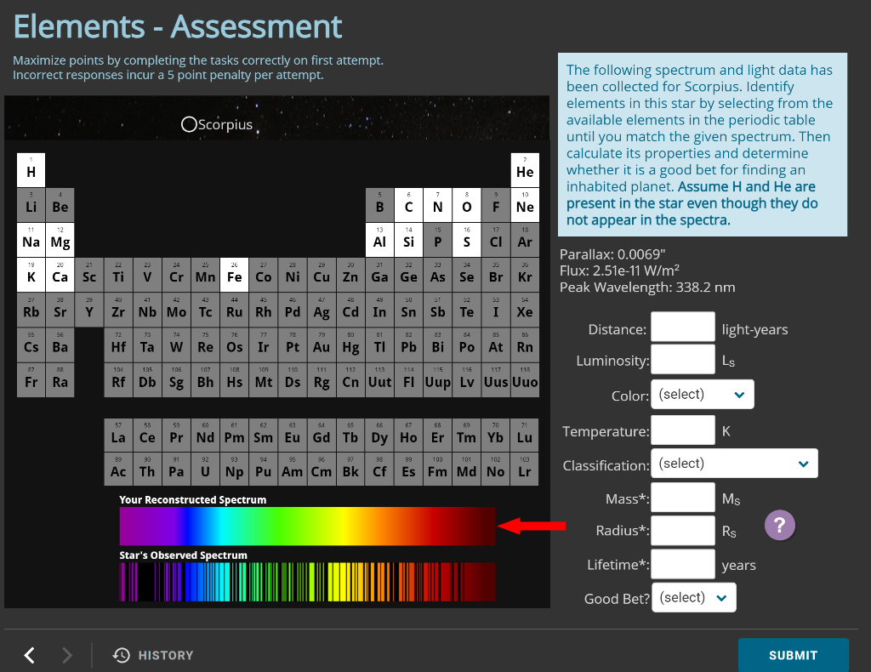
Task: Select neon (Ne) element tile
Action: (x=525, y=205)
